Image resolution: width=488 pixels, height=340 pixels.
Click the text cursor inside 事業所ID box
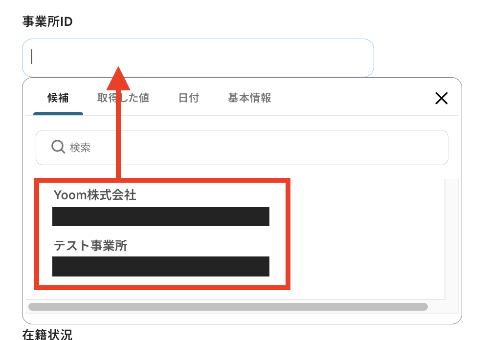pyautogui.click(x=32, y=57)
